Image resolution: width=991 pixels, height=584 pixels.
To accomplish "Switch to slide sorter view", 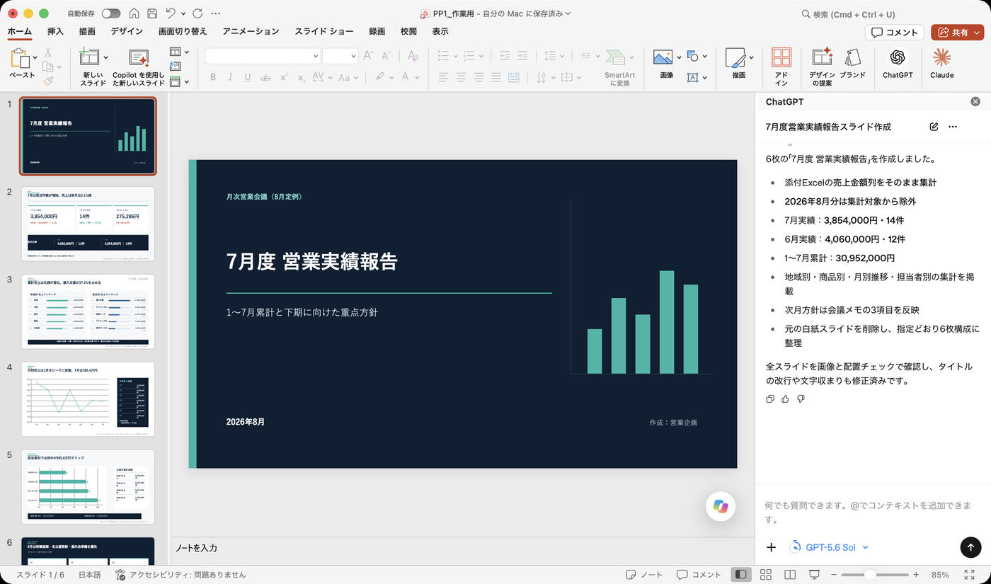I will (765, 575).
